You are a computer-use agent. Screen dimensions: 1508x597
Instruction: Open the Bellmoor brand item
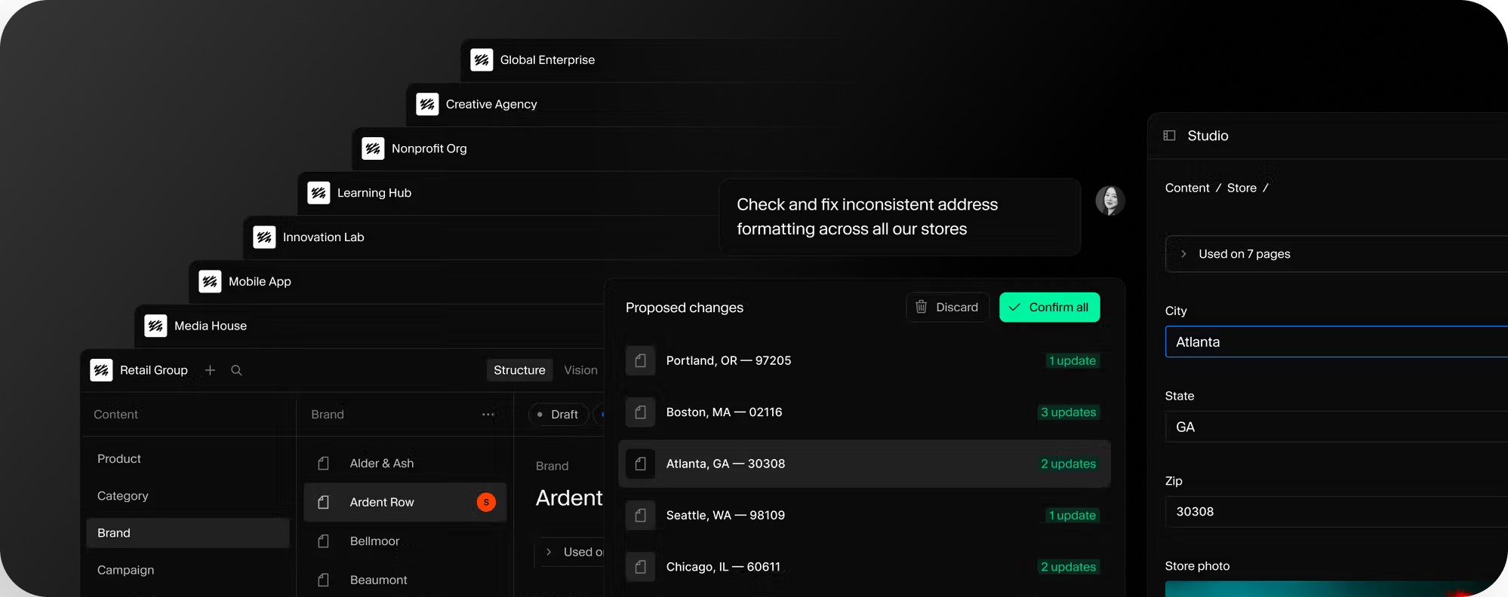coord(405,541)
